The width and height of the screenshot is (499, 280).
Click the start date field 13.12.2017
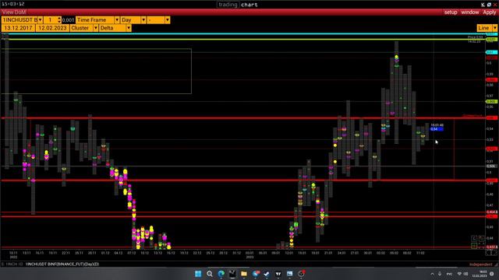click(18, 28)
